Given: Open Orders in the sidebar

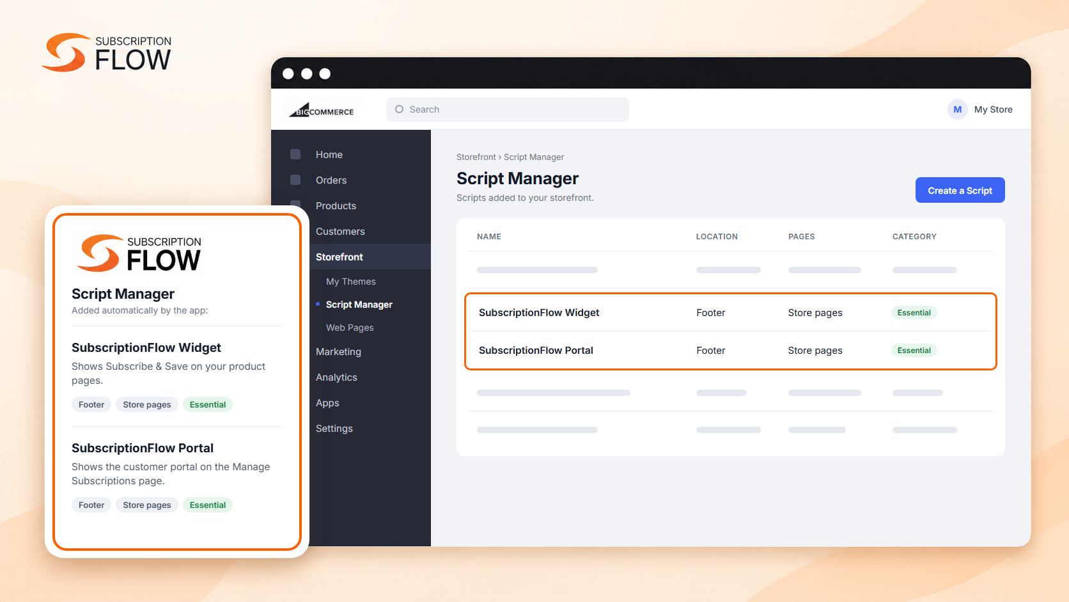Looking at the screenshot, I should (331, 180).
